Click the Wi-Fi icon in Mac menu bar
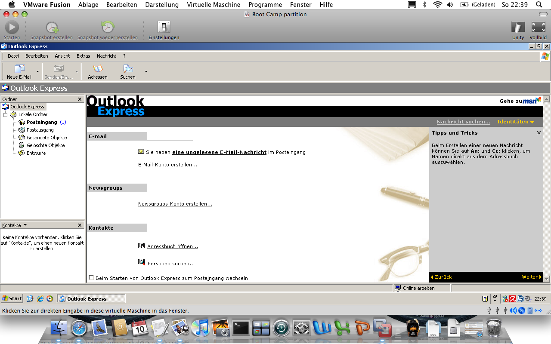551x344 pixels. pyautogui.click(x=437, y=5)
